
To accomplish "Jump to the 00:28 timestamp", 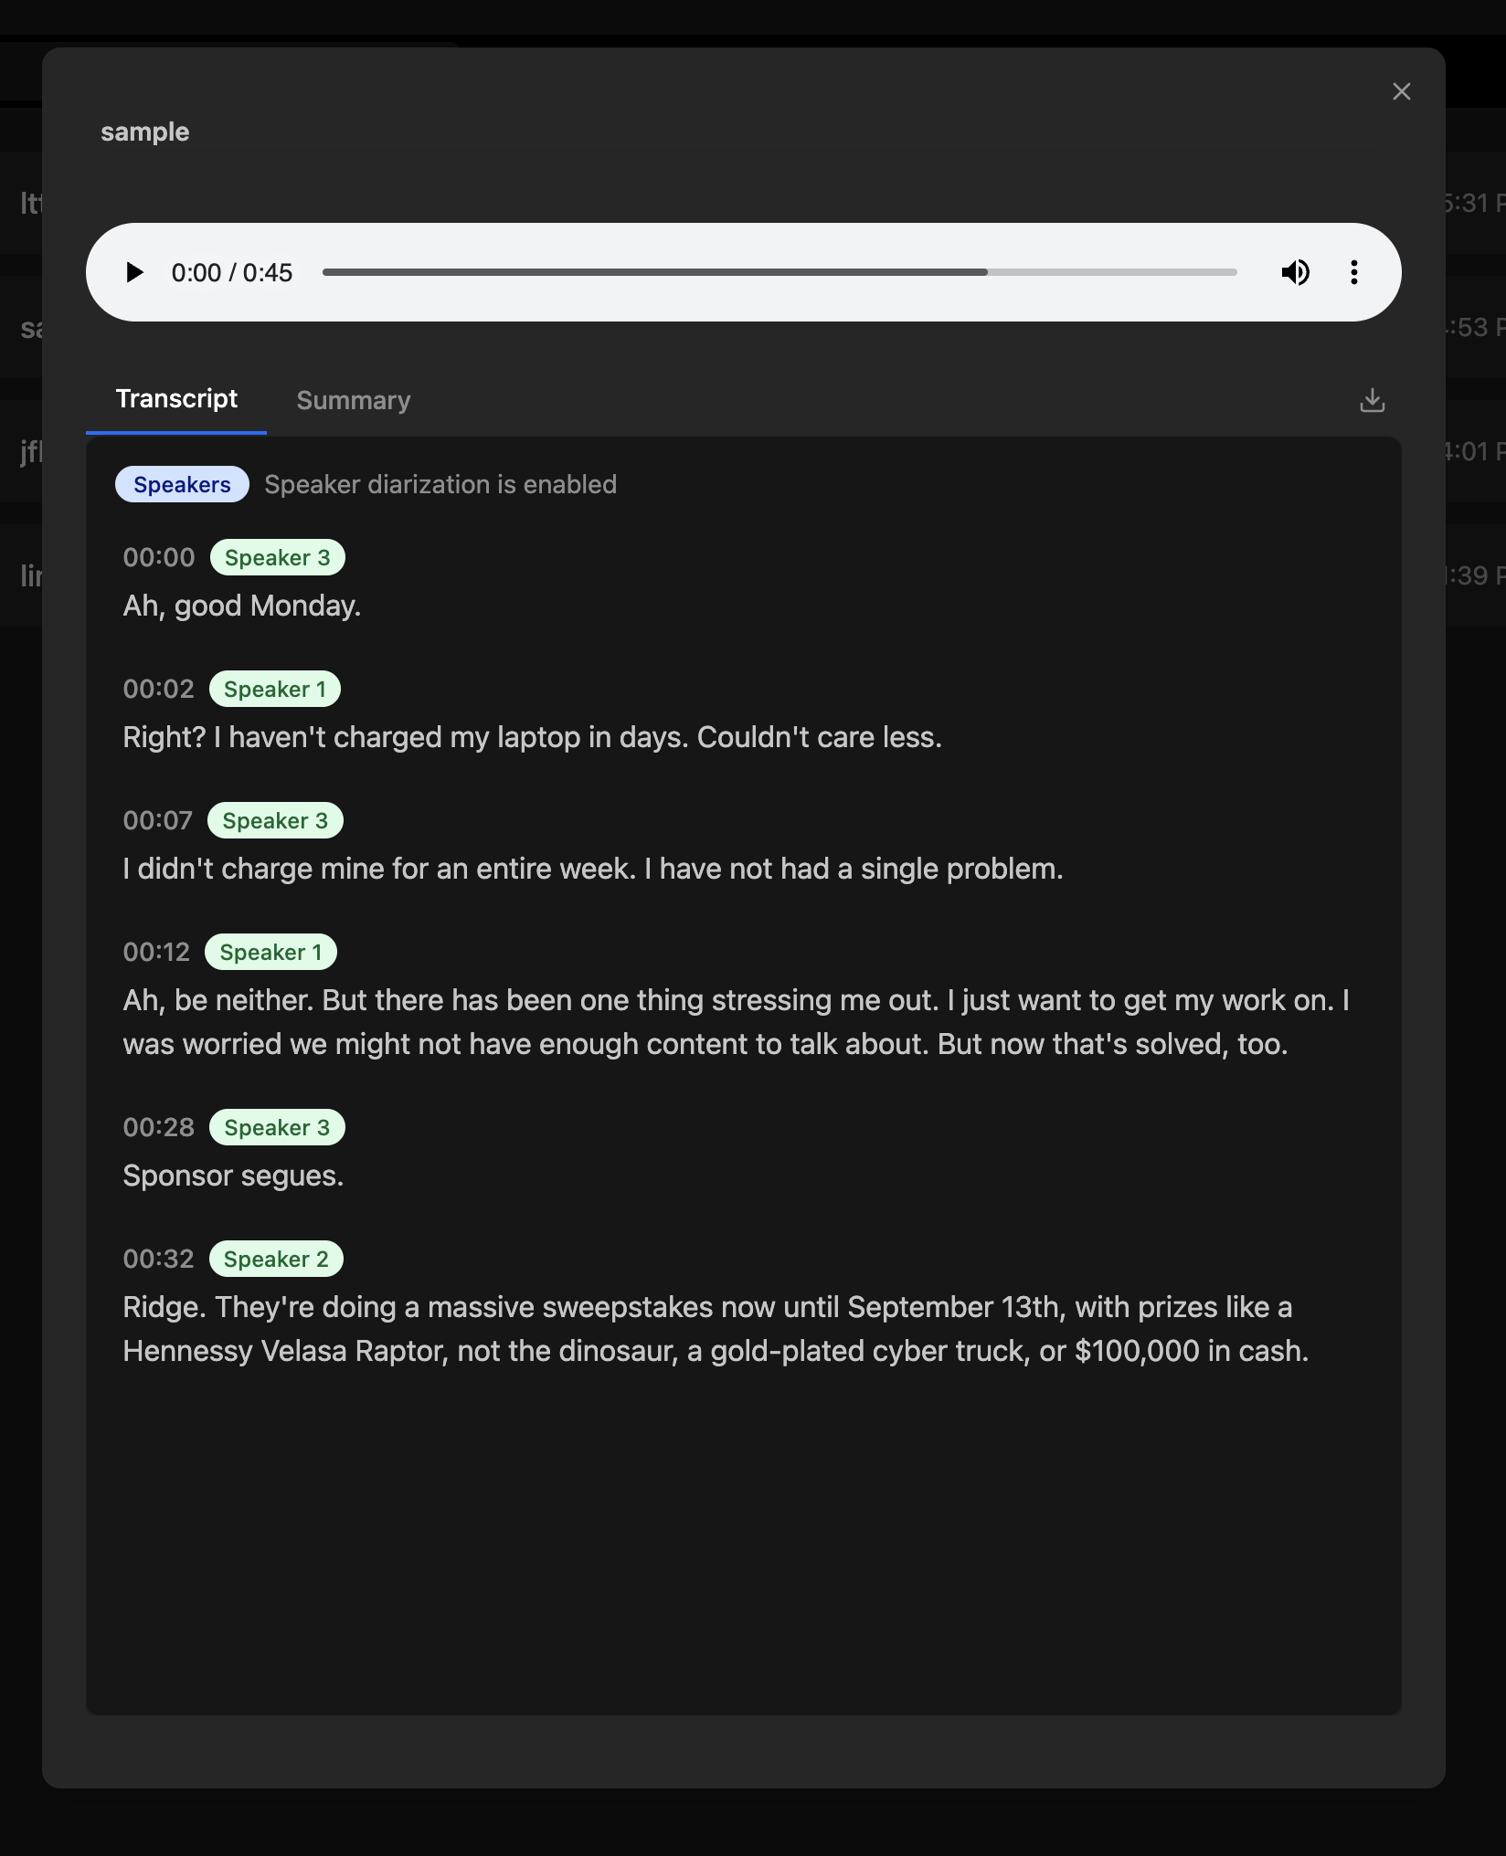I will (x=159, y=1127).
